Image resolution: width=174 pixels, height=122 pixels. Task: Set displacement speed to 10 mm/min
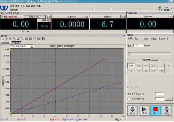(138, 71)
